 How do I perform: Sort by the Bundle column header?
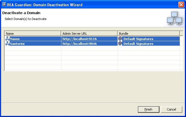click(149, 34)
